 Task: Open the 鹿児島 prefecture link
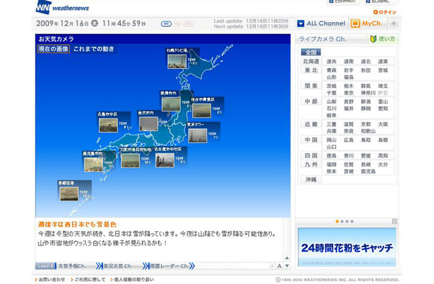(368, 172)
